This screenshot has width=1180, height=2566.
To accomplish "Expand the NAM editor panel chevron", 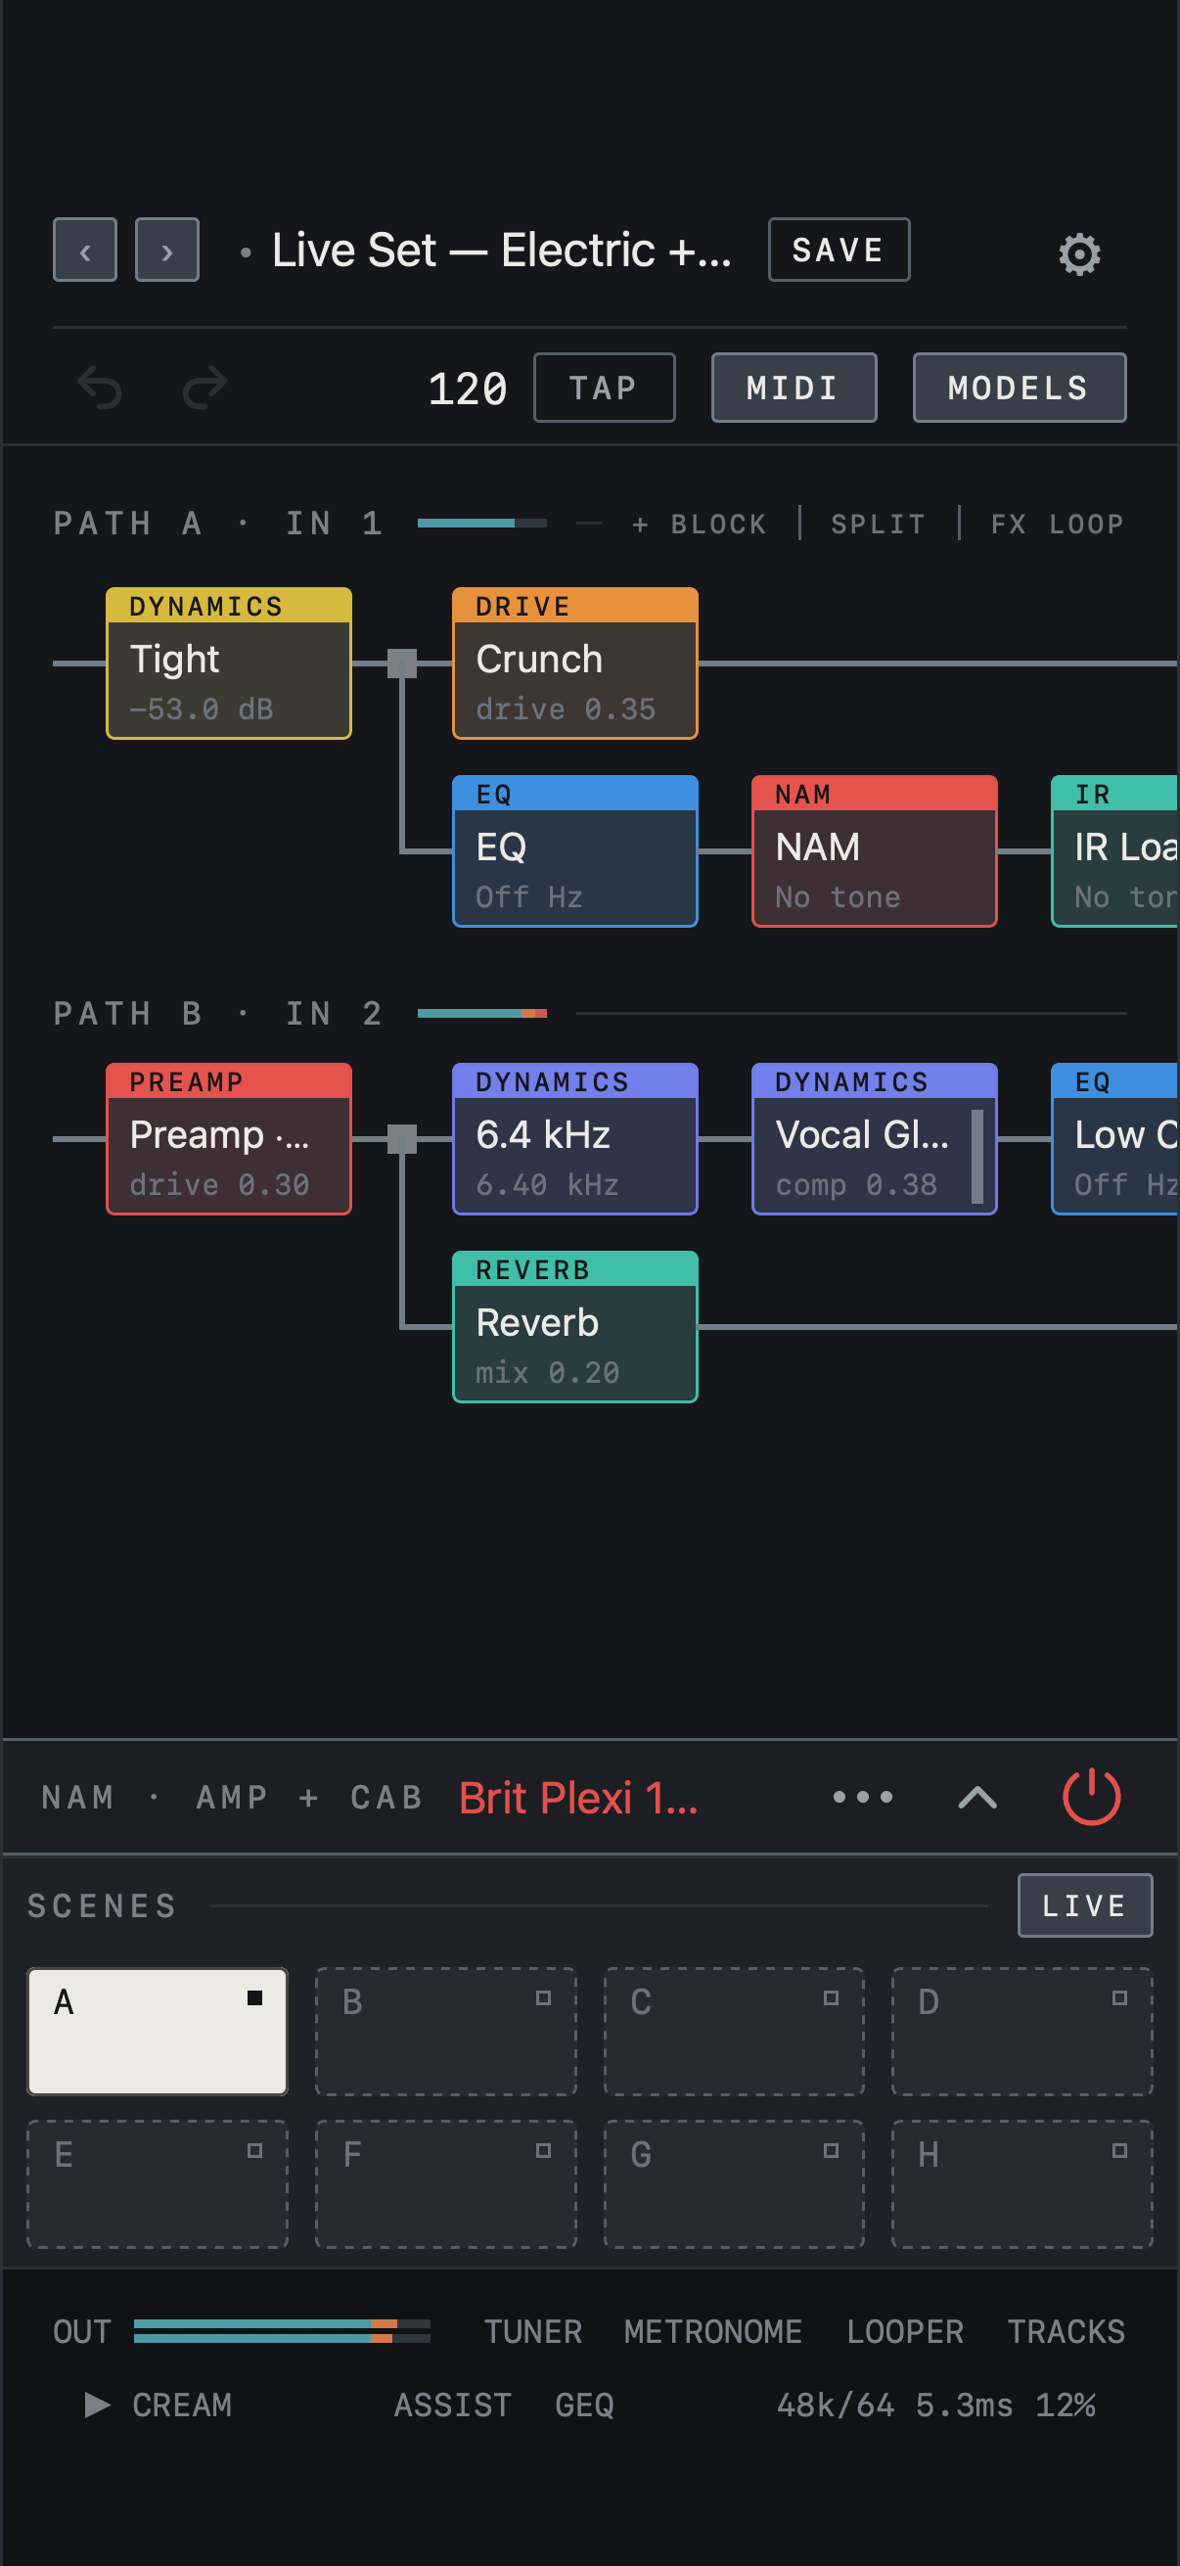I will click(x=976, y=1797).
